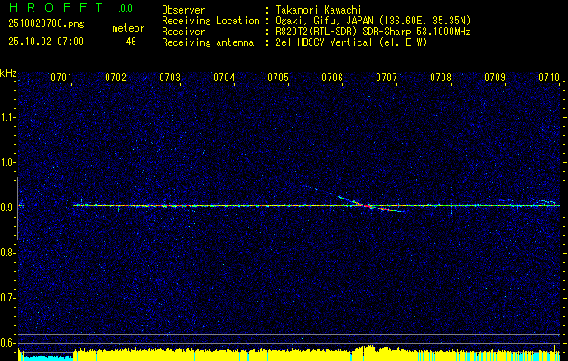Click frequency axis label 0.8
This screenshot has width=568, height=361.
coord(7,253)
